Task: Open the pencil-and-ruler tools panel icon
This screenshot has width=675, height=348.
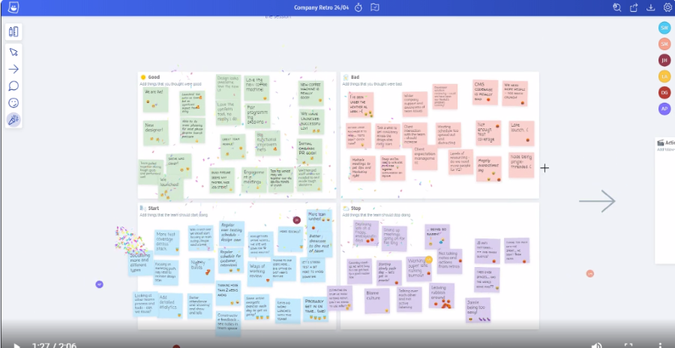Action: (x=13, y=31)
